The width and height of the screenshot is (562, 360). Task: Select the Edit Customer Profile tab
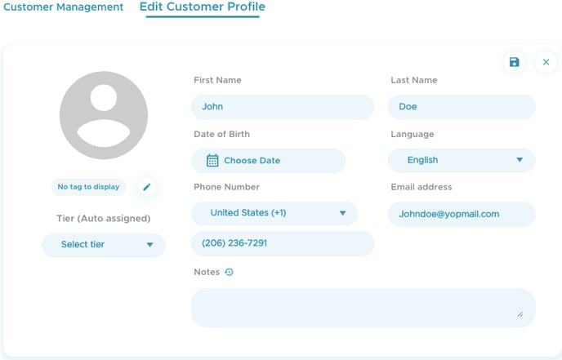203,7
